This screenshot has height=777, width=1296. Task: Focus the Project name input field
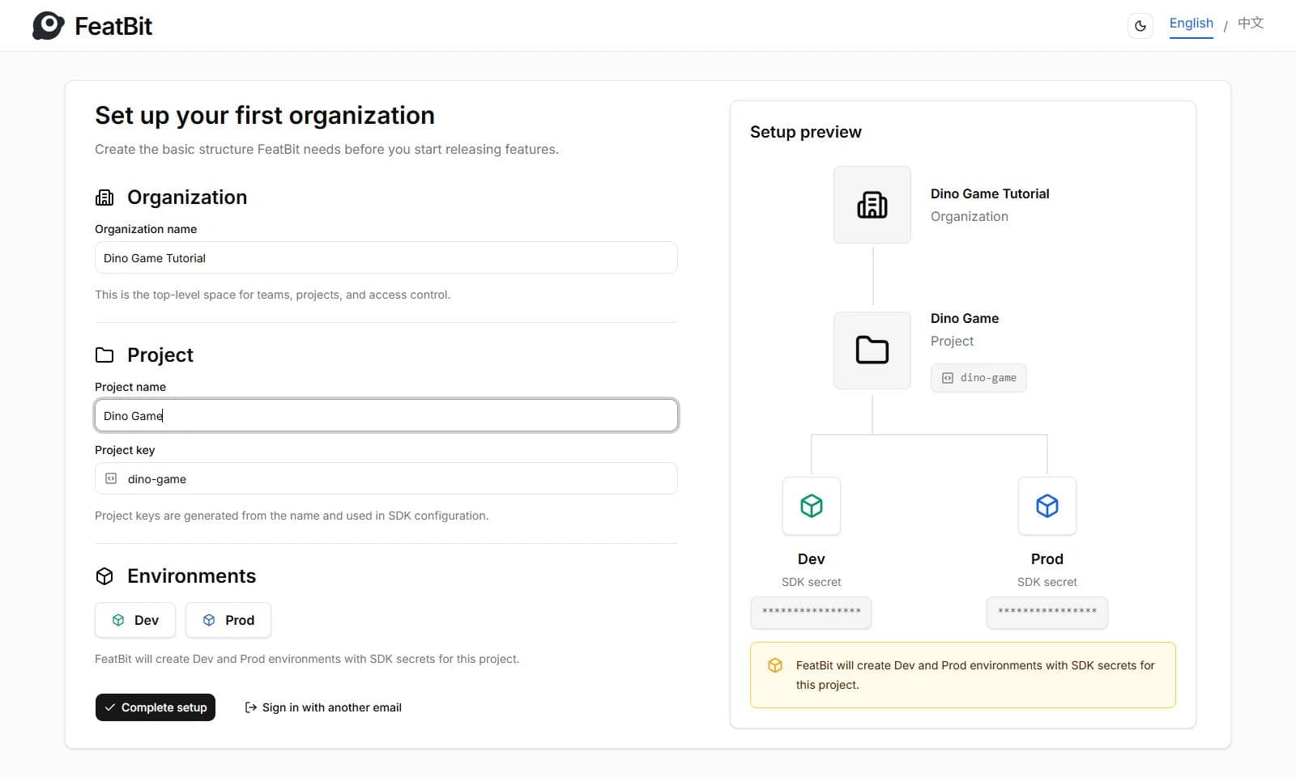pos(386,415)
